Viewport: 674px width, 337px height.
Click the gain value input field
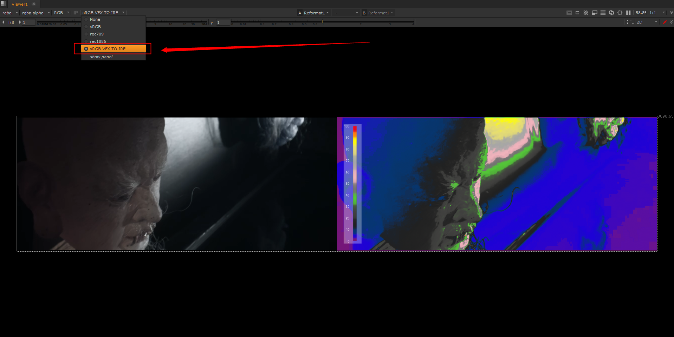tap(29, 22)
